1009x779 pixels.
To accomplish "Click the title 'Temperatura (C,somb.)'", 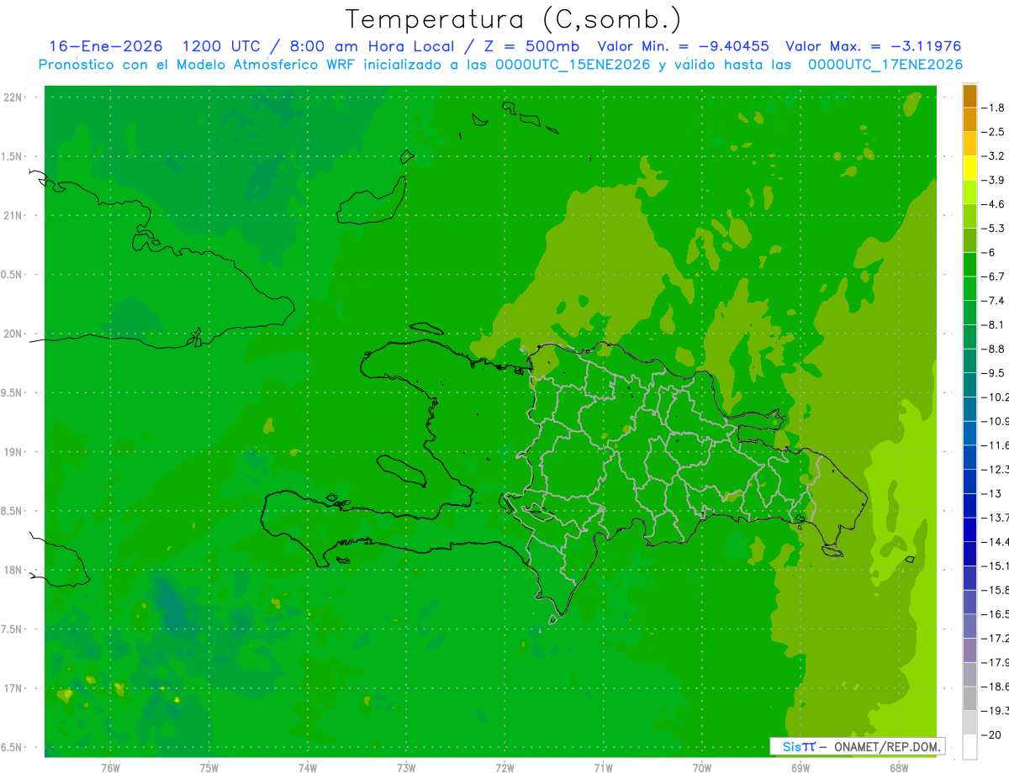I will point(514,19).
